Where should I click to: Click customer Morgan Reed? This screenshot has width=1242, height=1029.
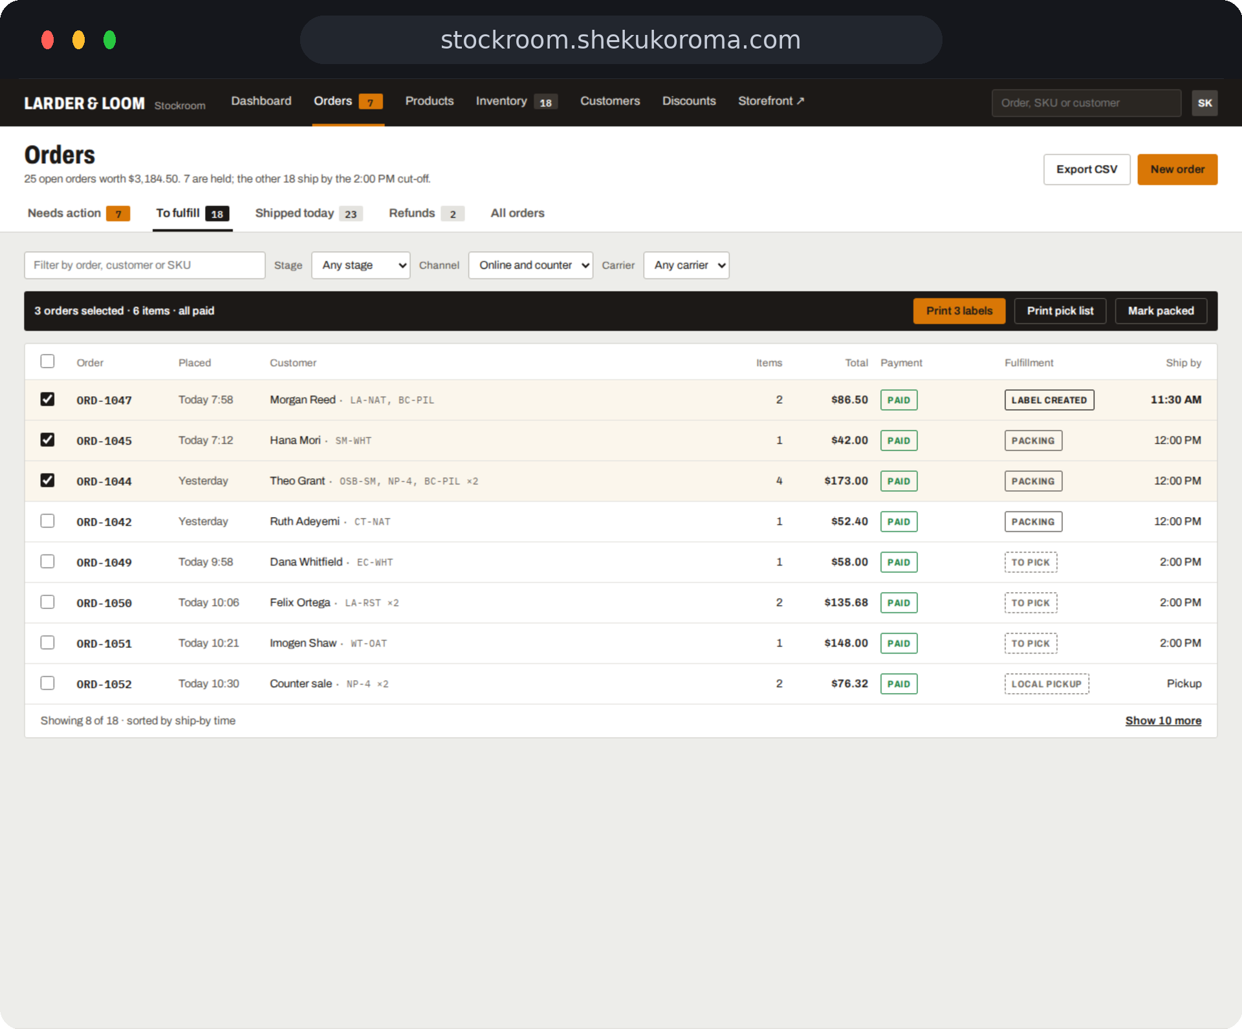[x=303, y=400]
